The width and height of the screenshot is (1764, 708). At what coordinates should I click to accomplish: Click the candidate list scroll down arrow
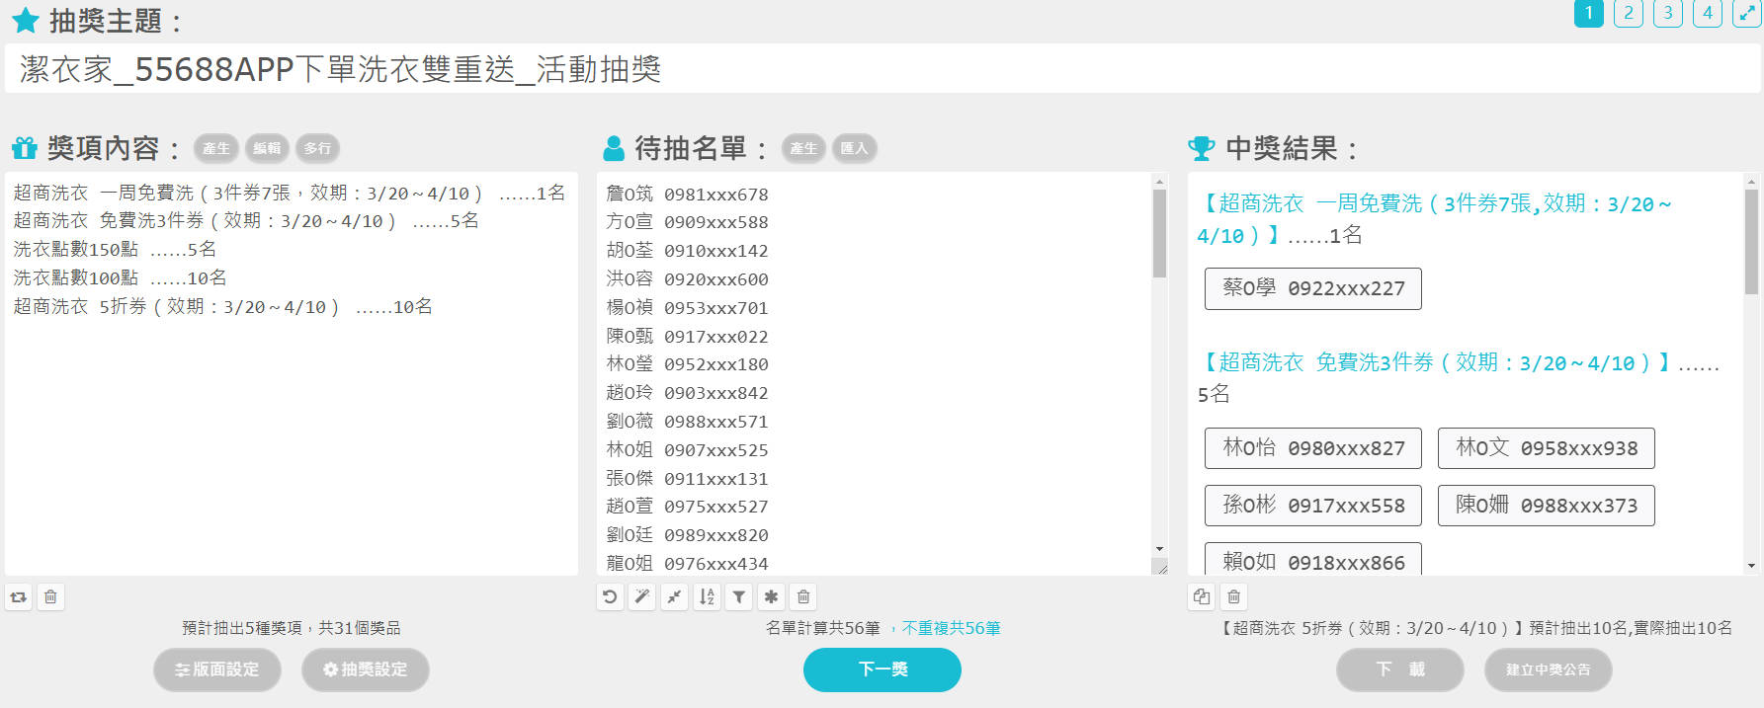tap(1159, 549)
